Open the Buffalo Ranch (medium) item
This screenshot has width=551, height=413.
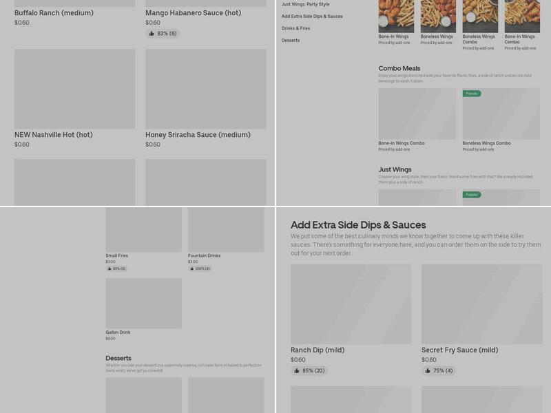[x=54, y=13]
